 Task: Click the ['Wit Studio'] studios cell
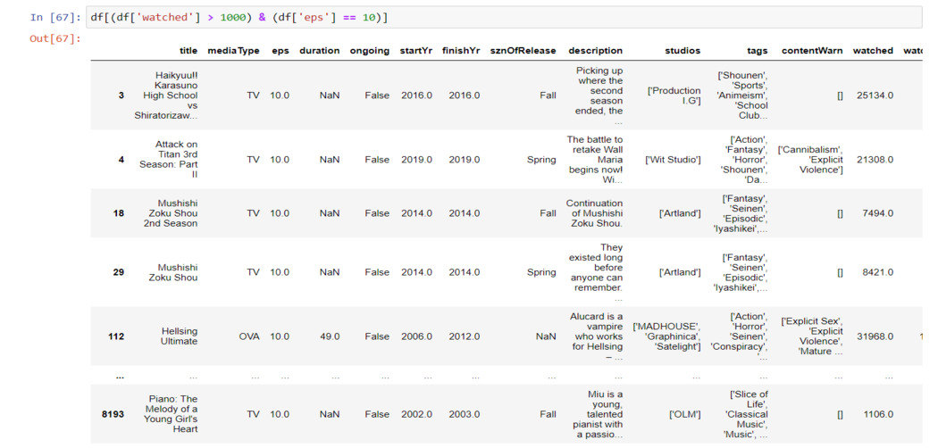click(673, 160)
